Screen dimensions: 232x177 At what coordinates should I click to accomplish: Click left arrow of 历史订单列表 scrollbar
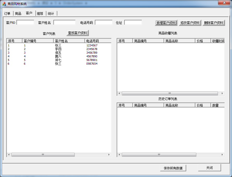pos(119,155)
